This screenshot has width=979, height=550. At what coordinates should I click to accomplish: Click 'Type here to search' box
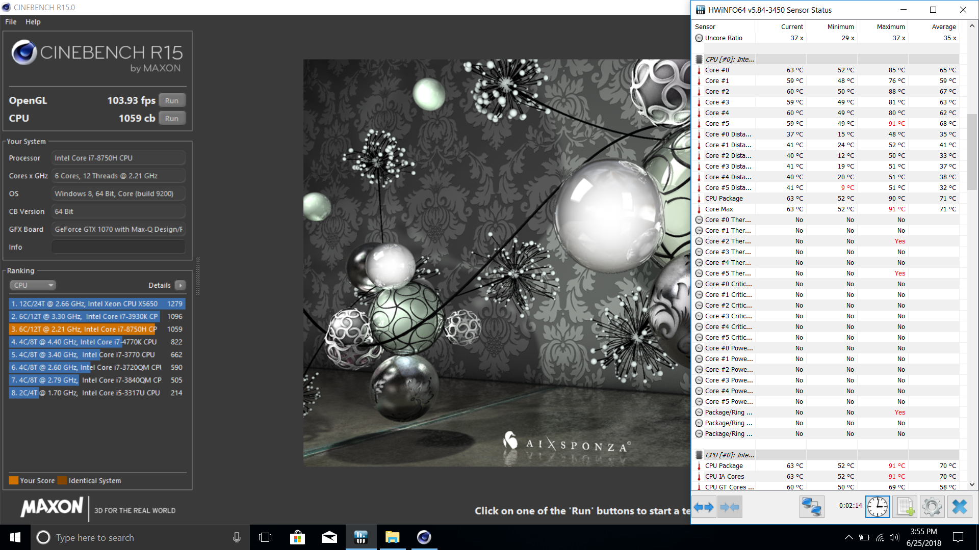(140, 537)
